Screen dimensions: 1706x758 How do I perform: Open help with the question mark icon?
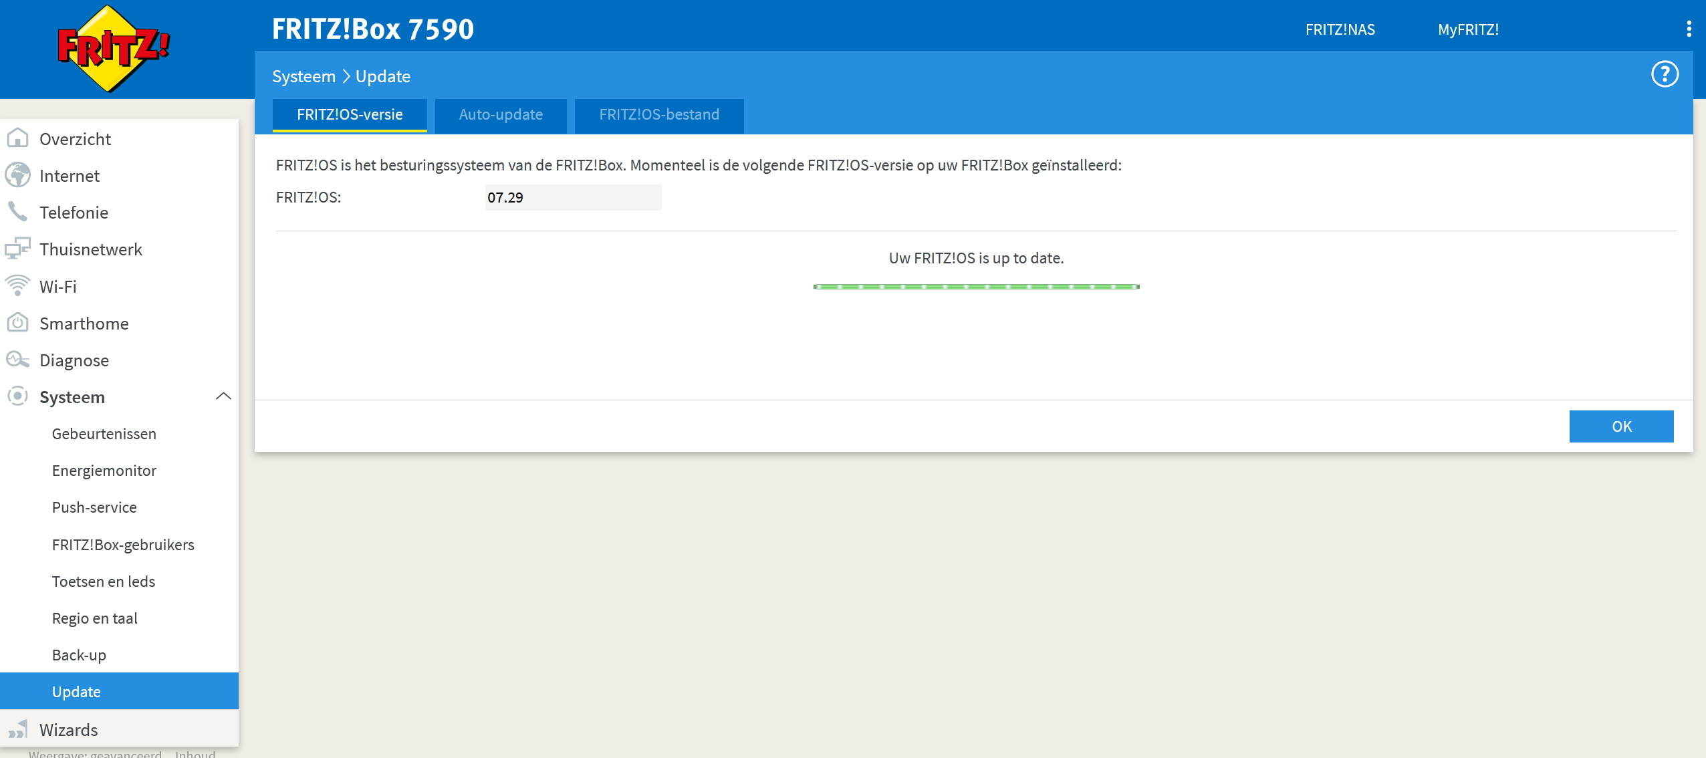coord(1665,74)
